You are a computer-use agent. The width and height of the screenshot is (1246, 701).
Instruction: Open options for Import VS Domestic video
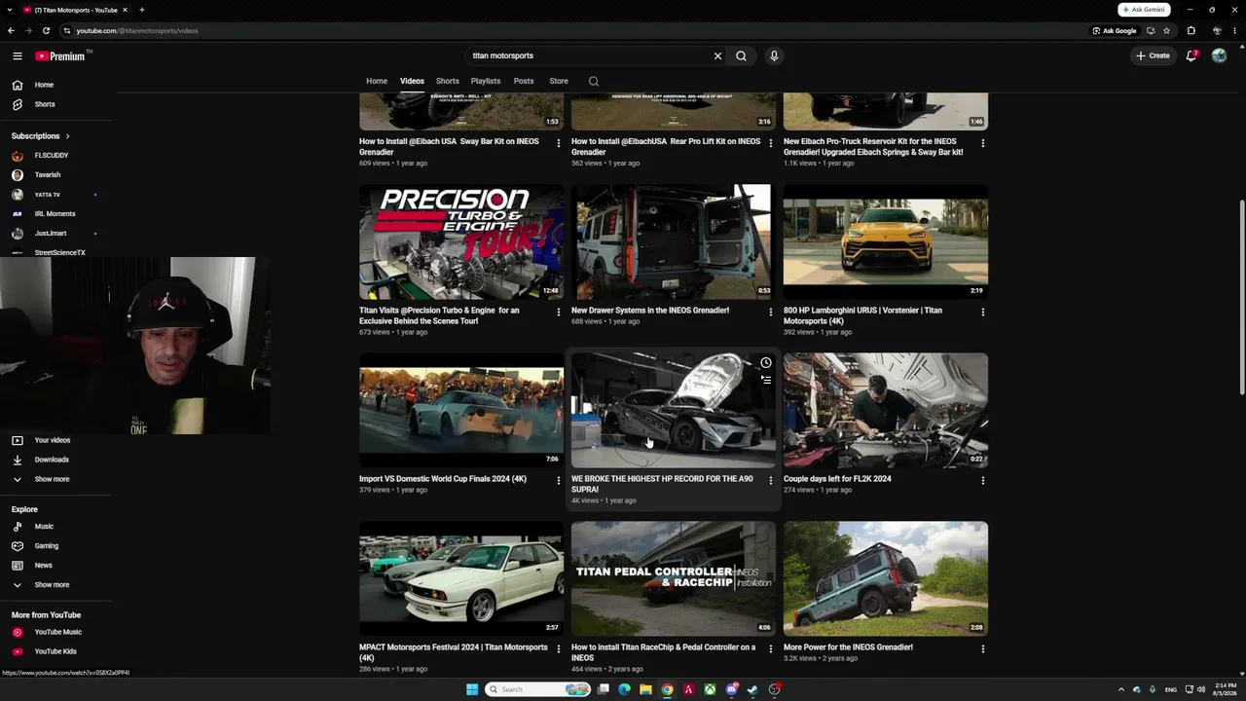click(x=558, y=481)
